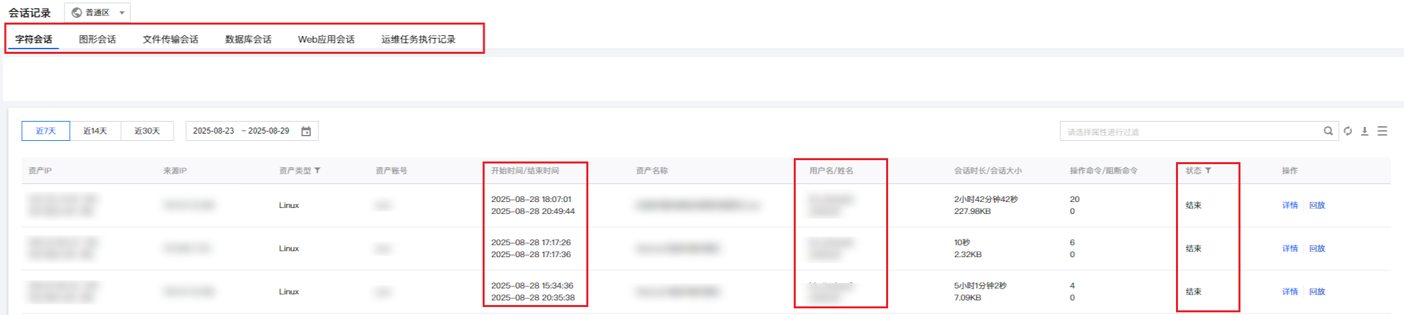Switch to the 数据库会话 tab
This screenshot has width=1404, height=315.
pyautogui.click(x=248, y=39)
